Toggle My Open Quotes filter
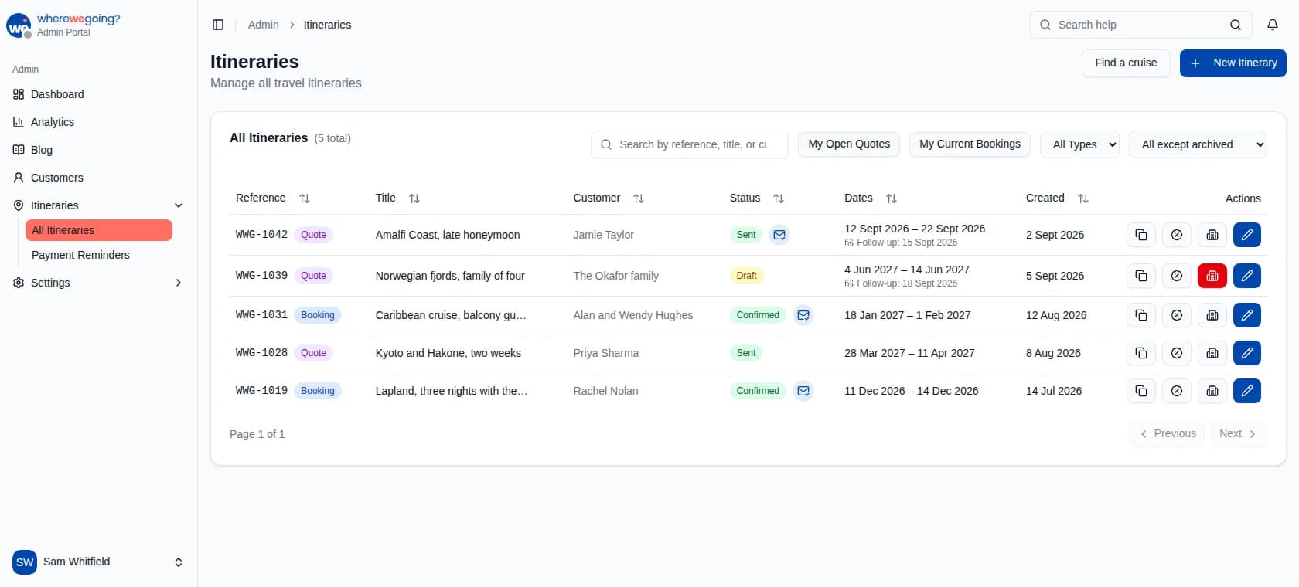The height and width of the screenshot is (587, 1299). (x=849, y=144)
